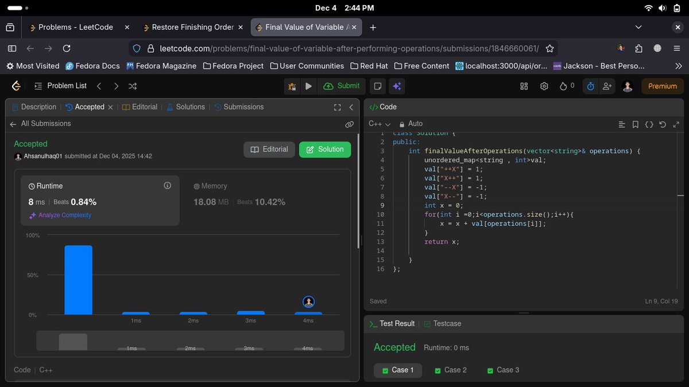This screenshot has width=689, height=387.
Task: Go back via All Submissions arrow
Action: click(x=13, y=124)
